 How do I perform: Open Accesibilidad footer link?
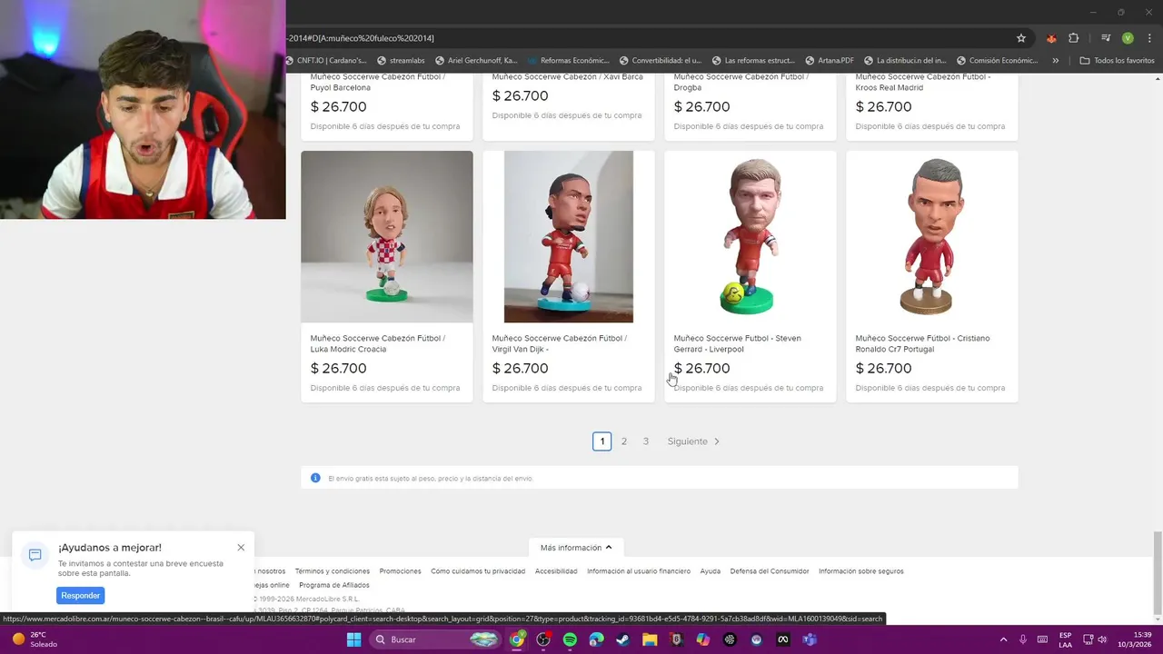point(556,571)
